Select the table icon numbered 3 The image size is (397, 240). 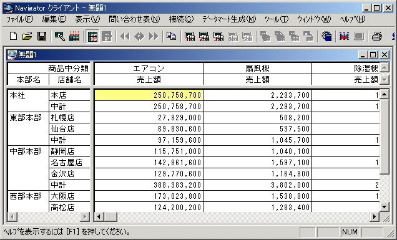218,36
